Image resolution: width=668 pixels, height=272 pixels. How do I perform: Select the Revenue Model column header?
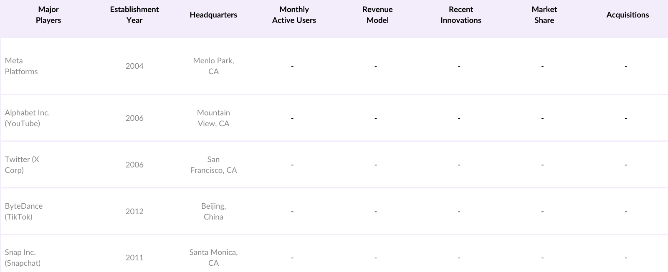[x=377, y=15]
